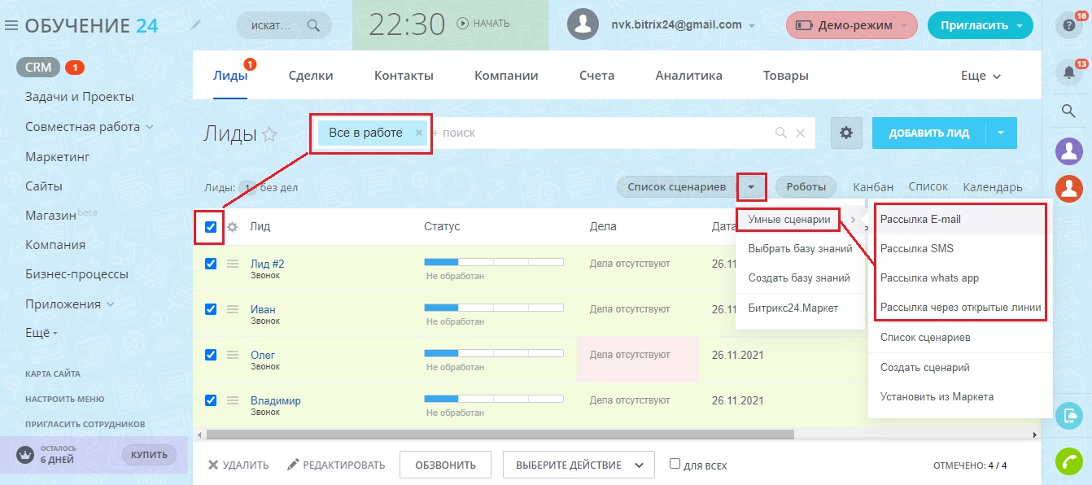
Task: Open Задачи и Проекты in left menu
Action: pos(80,97)
